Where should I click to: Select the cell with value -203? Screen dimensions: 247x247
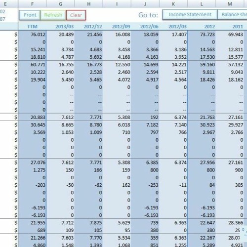32,185
